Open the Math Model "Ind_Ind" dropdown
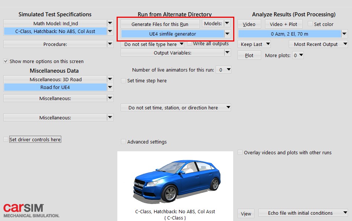Image resolution: width=352 pixels, height=221 pixels. [110, 23]
